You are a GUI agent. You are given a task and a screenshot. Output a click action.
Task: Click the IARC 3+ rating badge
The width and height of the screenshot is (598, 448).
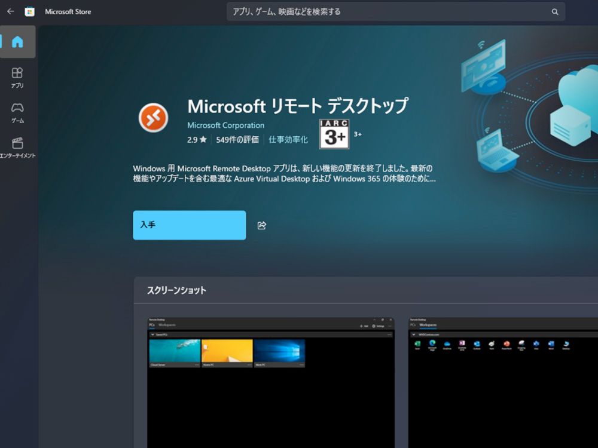334,134
